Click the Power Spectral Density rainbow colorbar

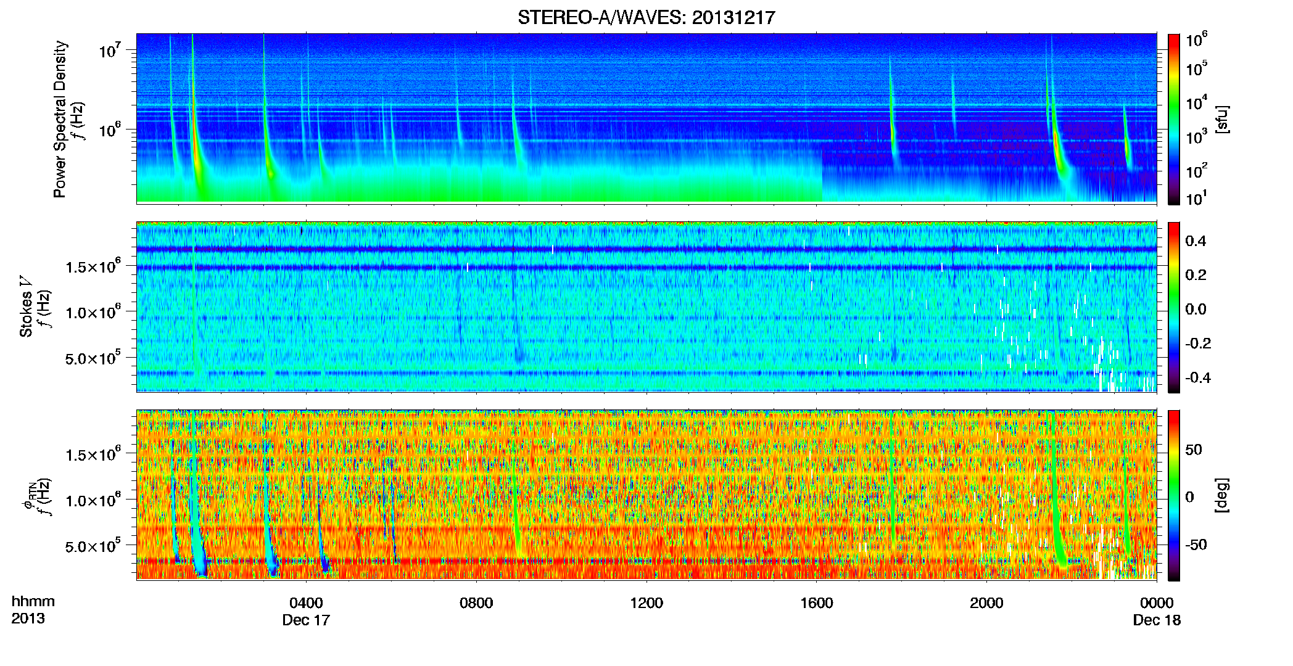coord(1174,119)
